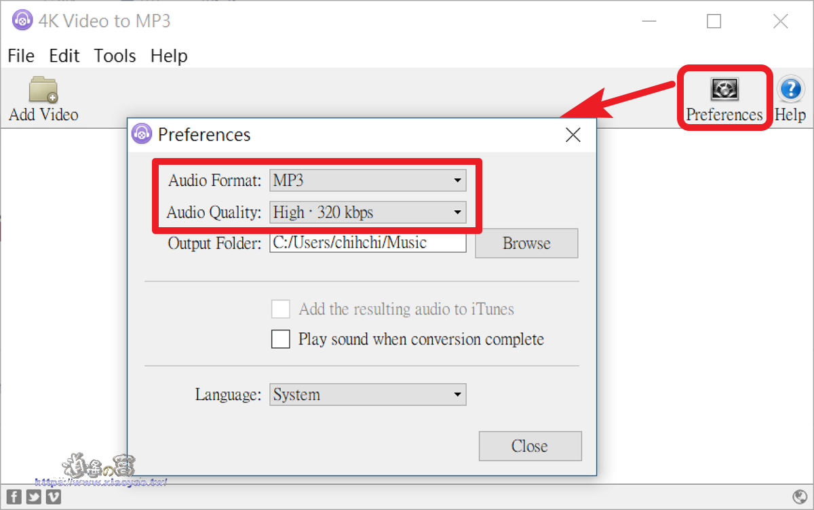
Task: Open the File menu
Action: tap(21, 56)
